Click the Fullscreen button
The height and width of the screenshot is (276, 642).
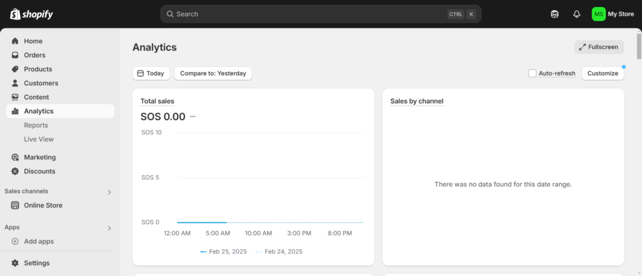[x=599, y=47]
